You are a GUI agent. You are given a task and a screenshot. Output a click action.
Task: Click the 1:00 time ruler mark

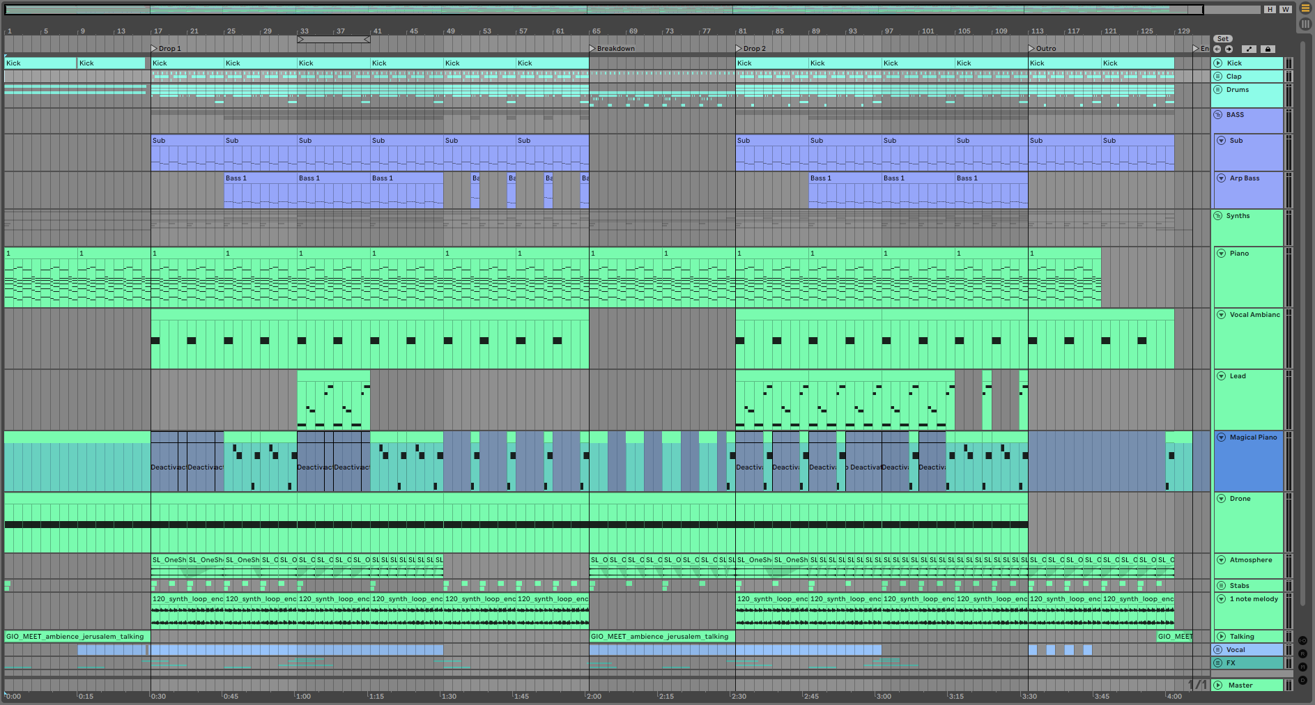pos(303,696)
